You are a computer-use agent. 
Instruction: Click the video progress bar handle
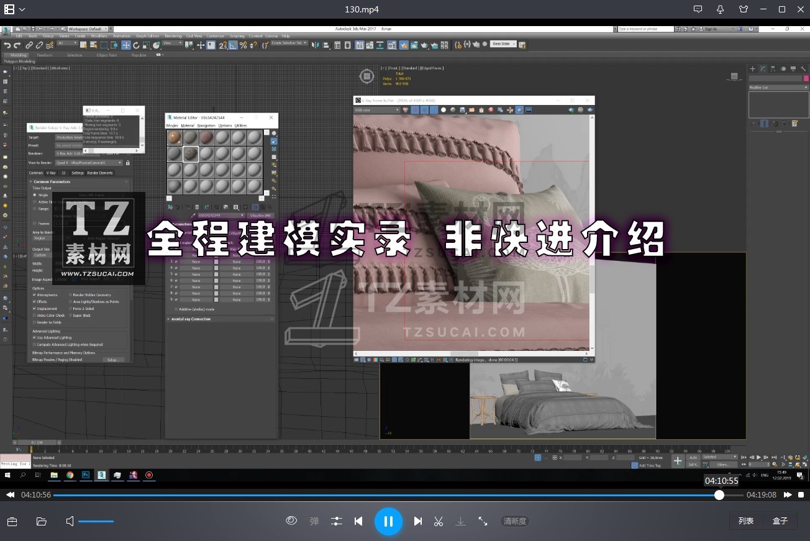pyautogui.click(x=719, y=495)
